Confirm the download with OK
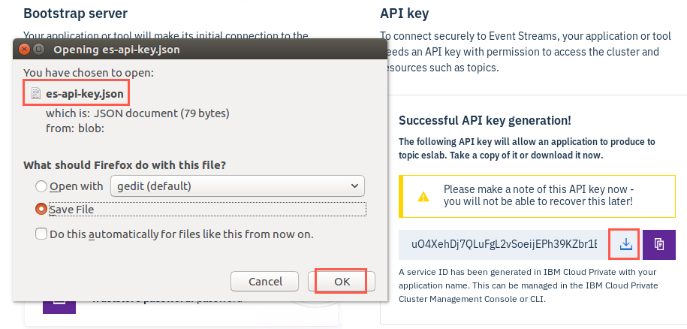The image size is (687, 329). point(342,281)
